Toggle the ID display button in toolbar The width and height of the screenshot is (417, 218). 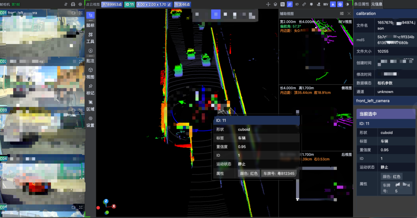pos(297,4)
